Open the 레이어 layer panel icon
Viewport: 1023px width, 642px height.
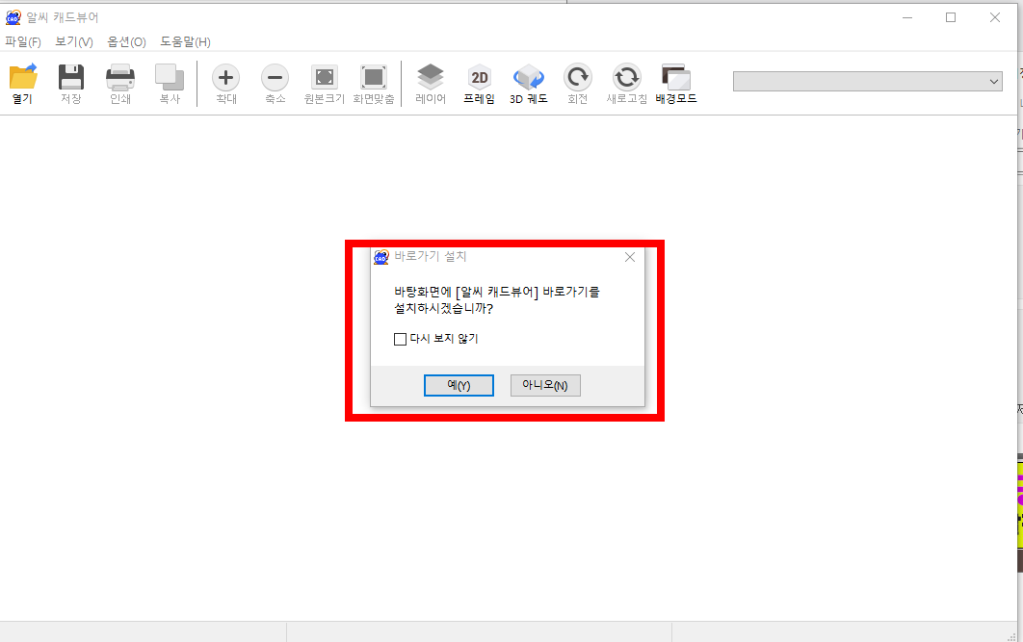430,83
